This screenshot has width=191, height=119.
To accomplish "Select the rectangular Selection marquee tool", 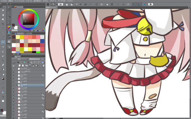I will click(3, 28).
